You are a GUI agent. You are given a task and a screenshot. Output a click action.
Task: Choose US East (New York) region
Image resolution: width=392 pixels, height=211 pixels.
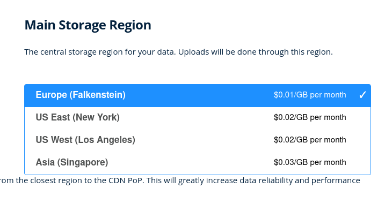(198, 118)
